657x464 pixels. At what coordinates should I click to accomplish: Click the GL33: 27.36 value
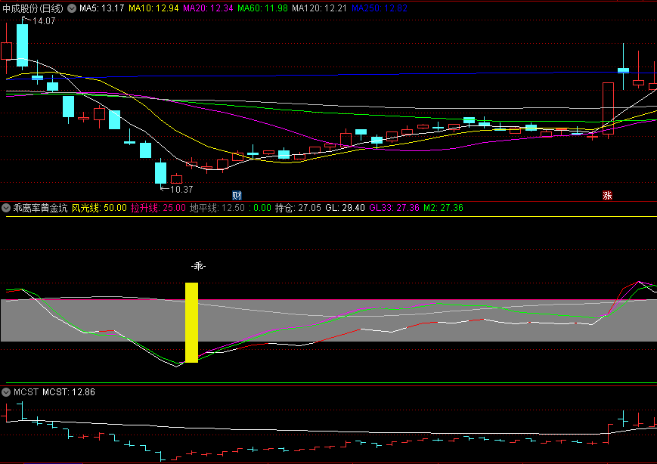394,208
